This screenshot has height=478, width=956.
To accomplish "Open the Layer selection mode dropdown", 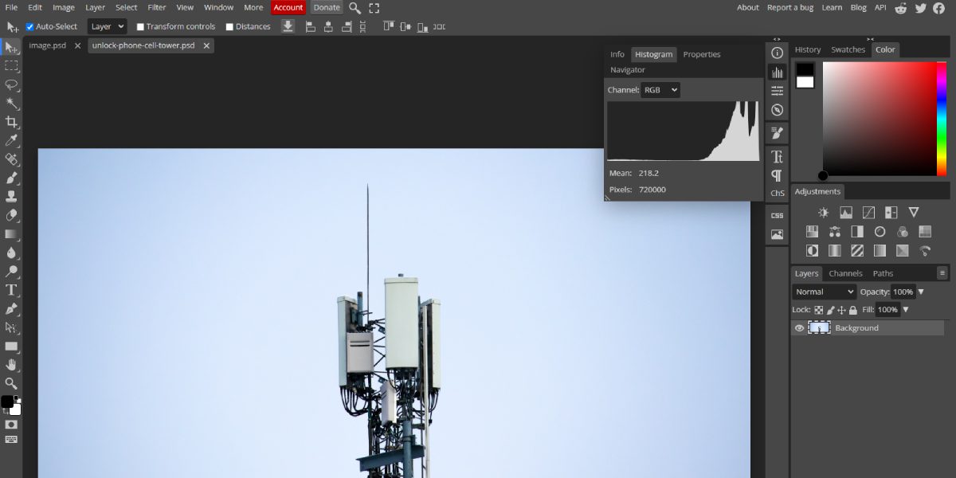I will (x=106, y=25).
